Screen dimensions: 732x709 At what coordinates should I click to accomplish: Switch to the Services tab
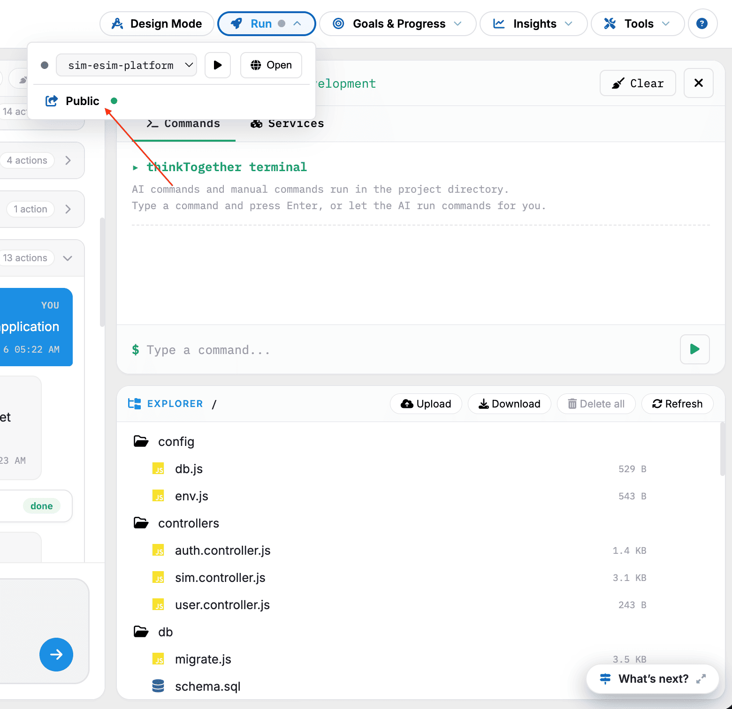click(x=287, y=123)
